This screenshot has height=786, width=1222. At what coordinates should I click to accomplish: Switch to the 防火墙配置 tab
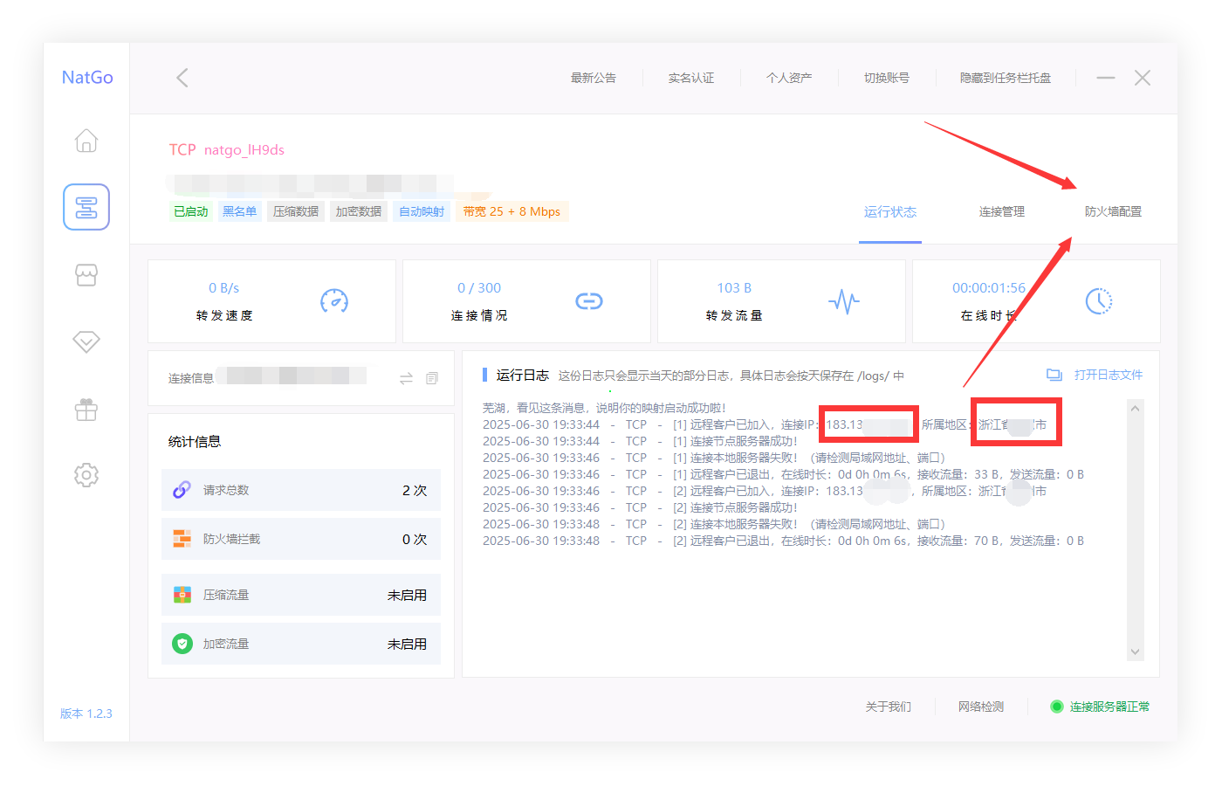coord(1113,211)
